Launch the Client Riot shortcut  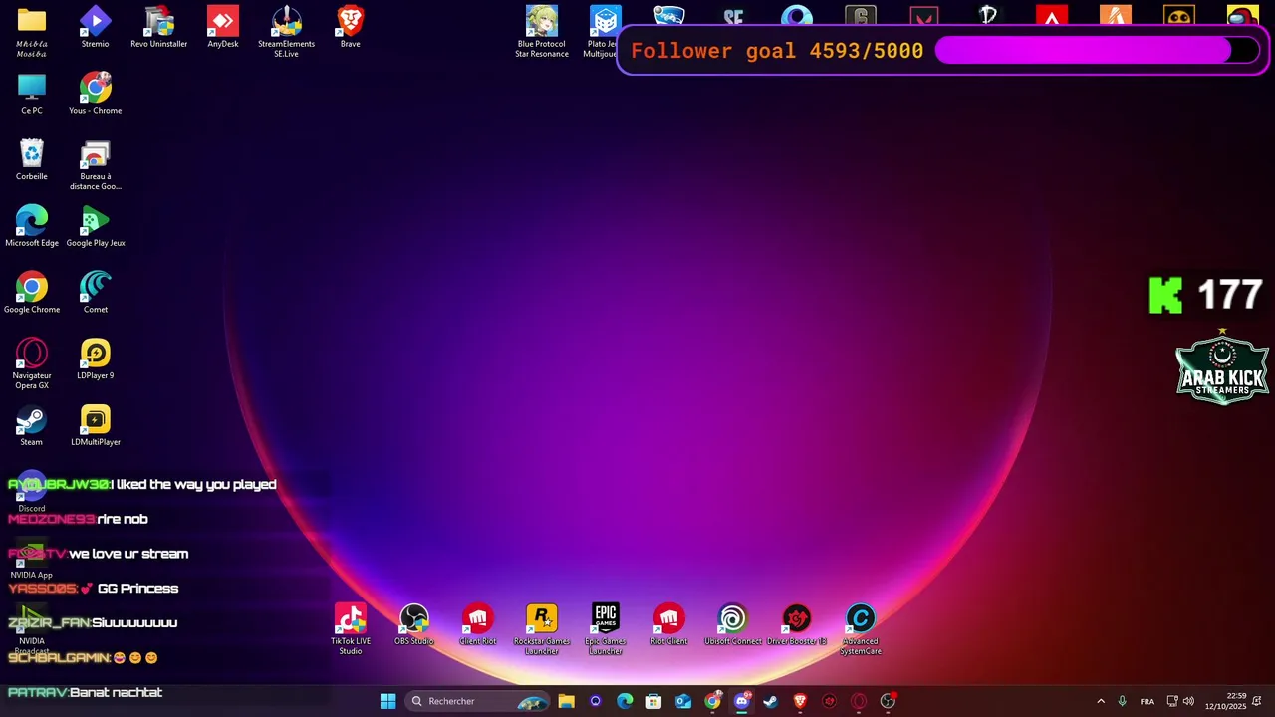[x=478, y=624]
